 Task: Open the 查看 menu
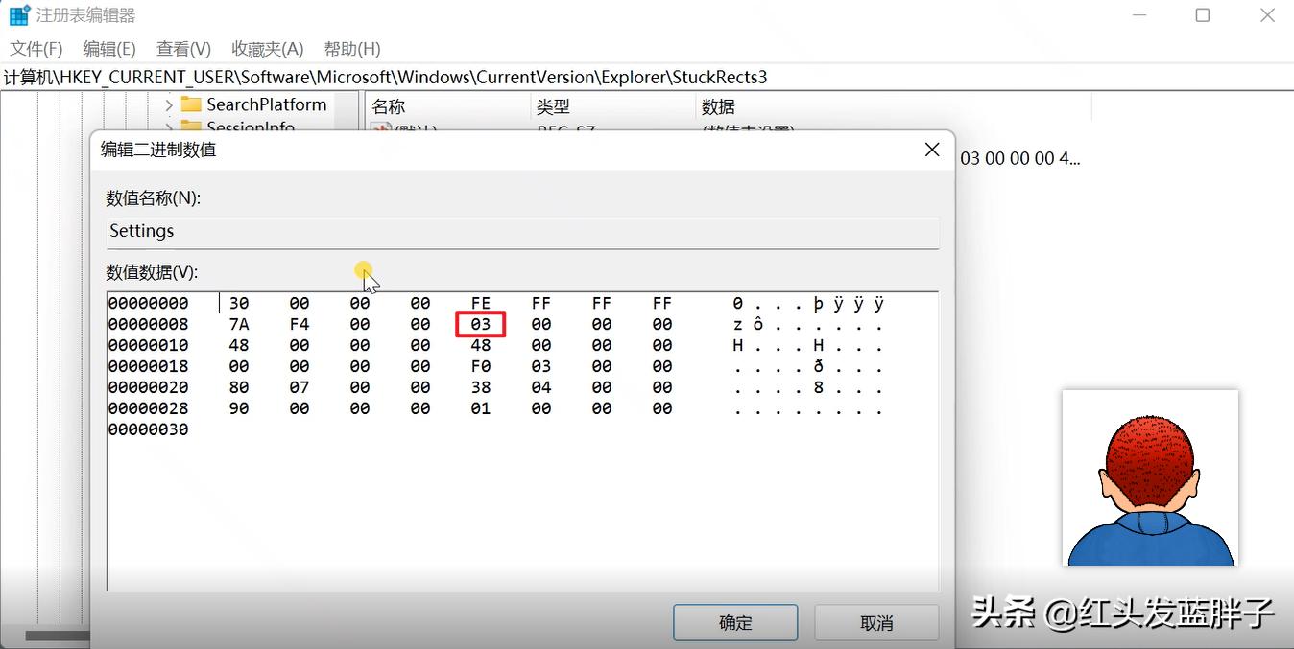tap(182, 48)
